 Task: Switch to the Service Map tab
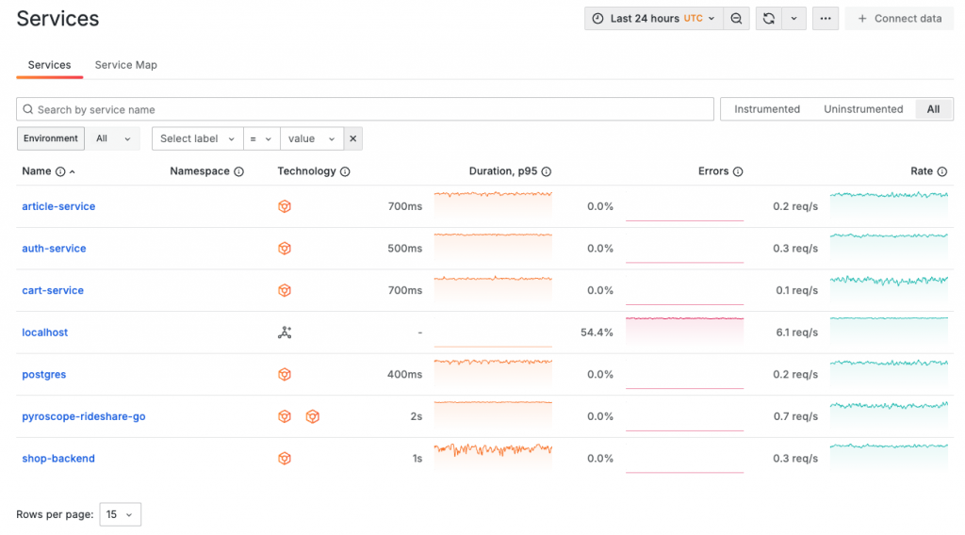pyautogui.click(x=126, y=65)
